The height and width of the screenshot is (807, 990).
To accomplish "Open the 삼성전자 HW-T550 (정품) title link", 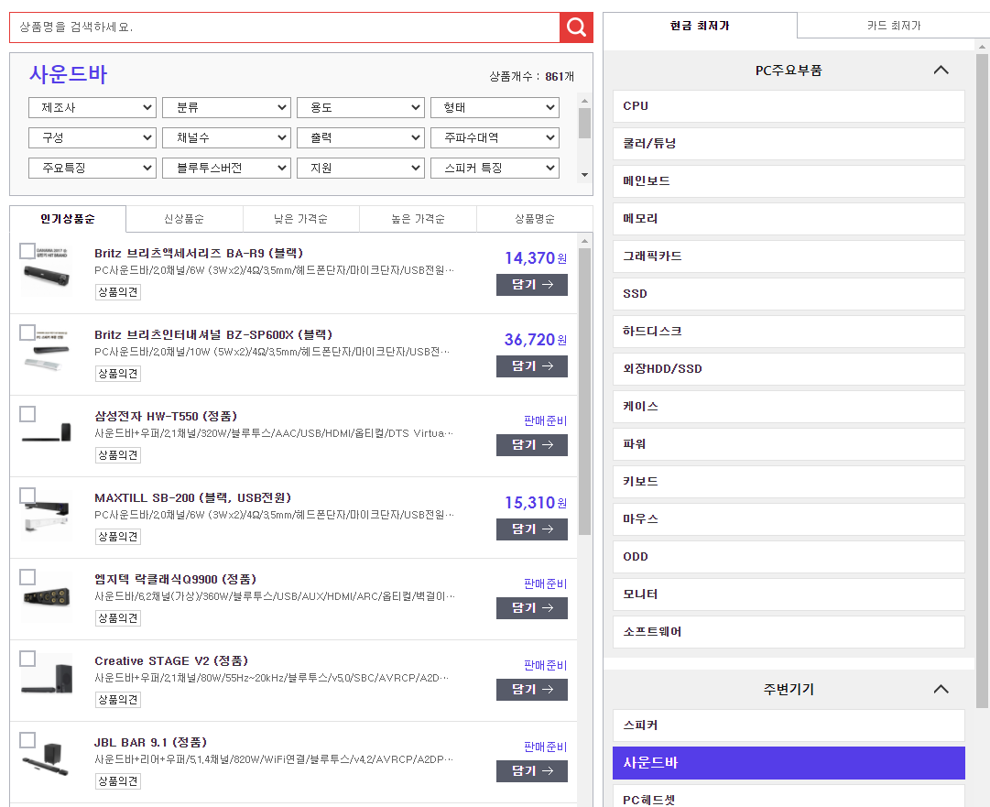I will (x=166, y=416).
